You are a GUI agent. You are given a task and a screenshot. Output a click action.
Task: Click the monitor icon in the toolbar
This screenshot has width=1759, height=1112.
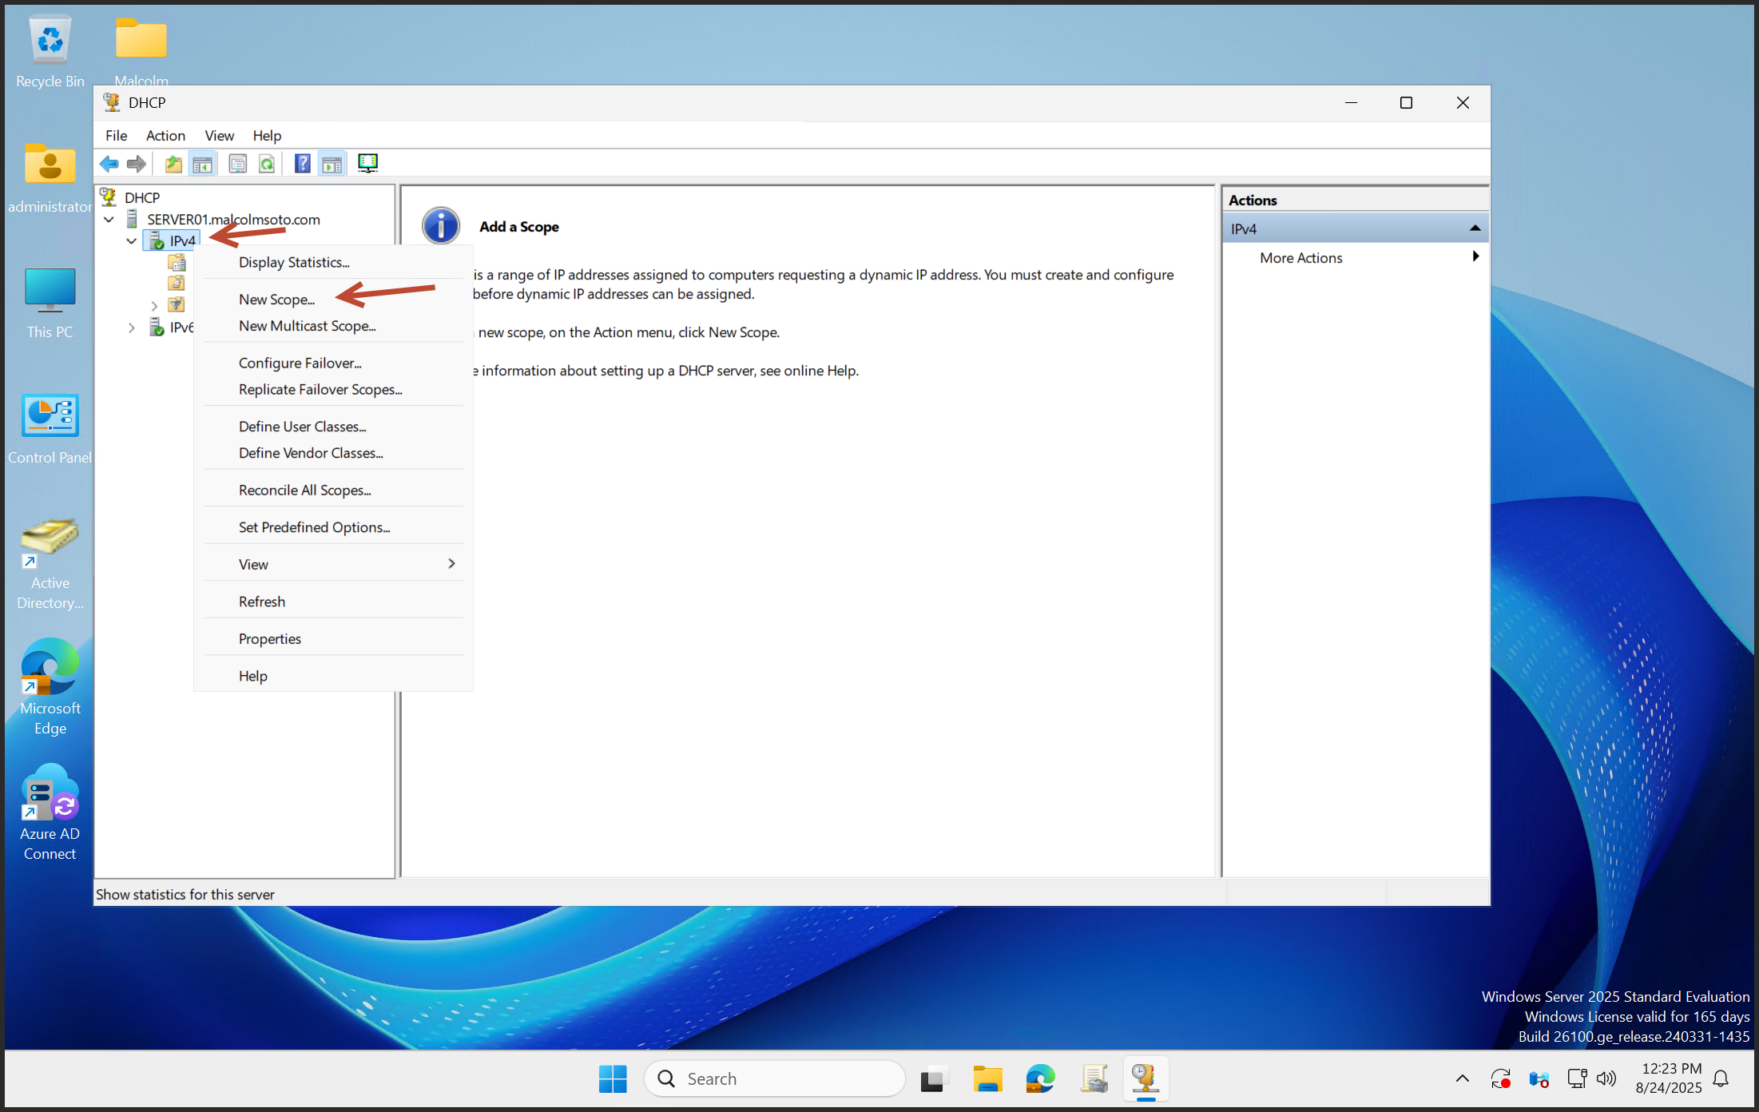367,164
